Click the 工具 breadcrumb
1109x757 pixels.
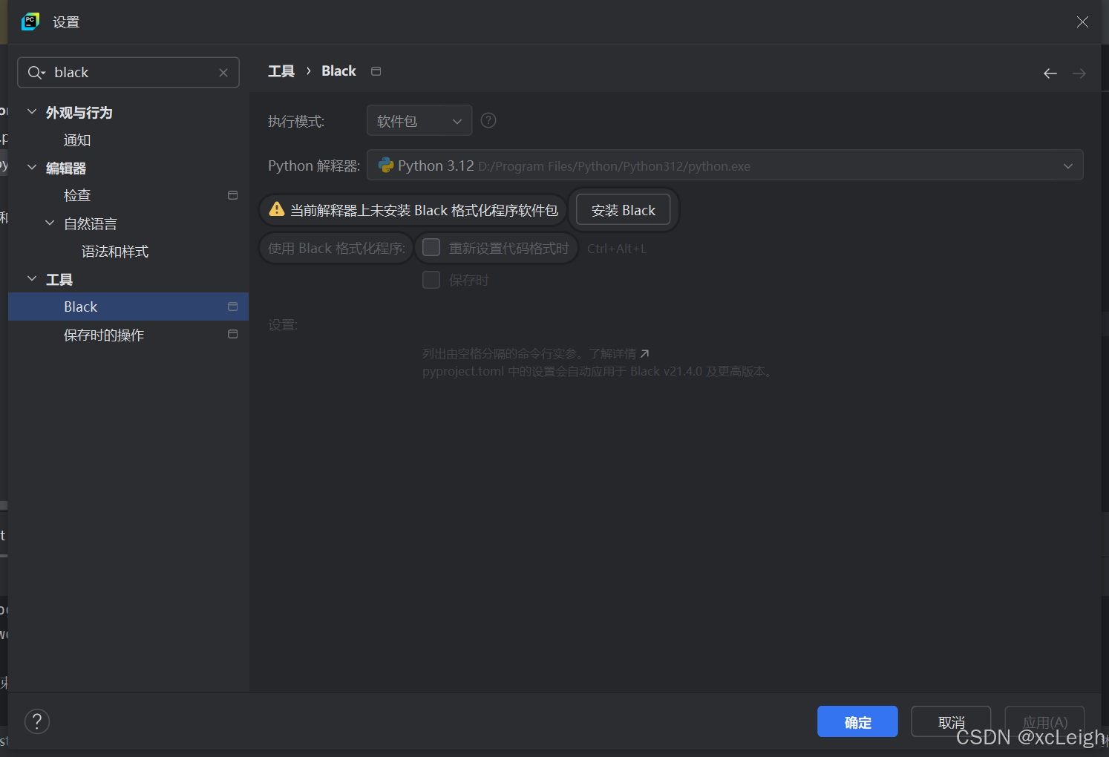(x=281, y=71)
